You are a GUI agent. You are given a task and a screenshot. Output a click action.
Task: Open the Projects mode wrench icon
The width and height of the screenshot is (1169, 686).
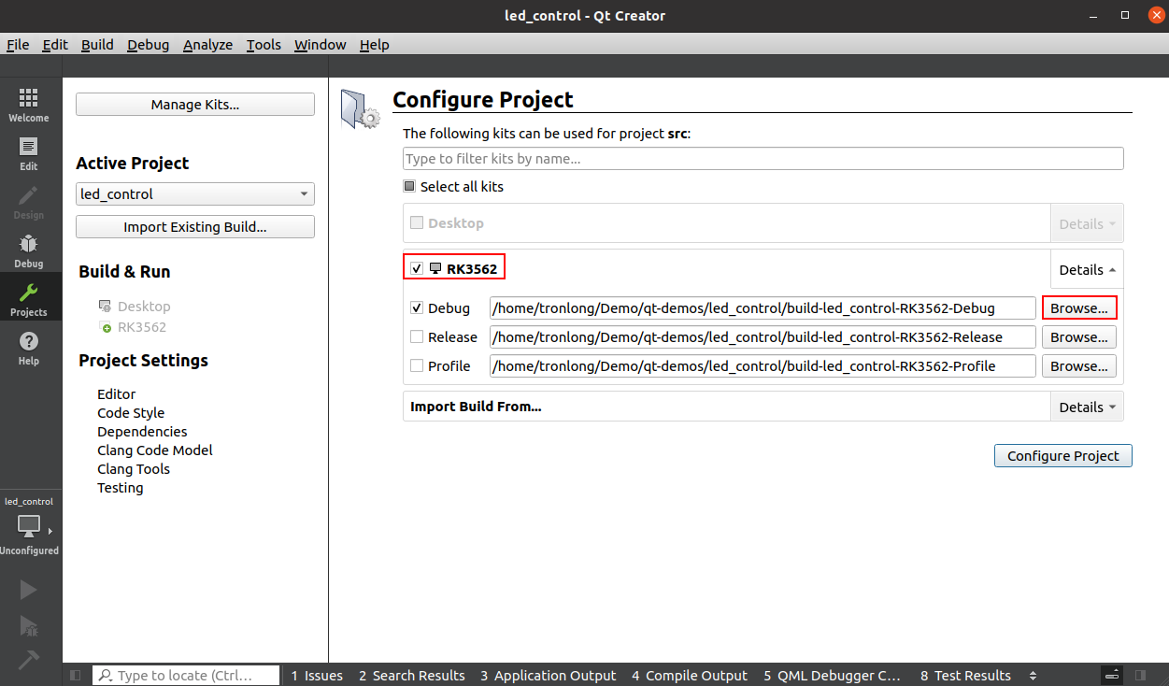tap(29, 293)
